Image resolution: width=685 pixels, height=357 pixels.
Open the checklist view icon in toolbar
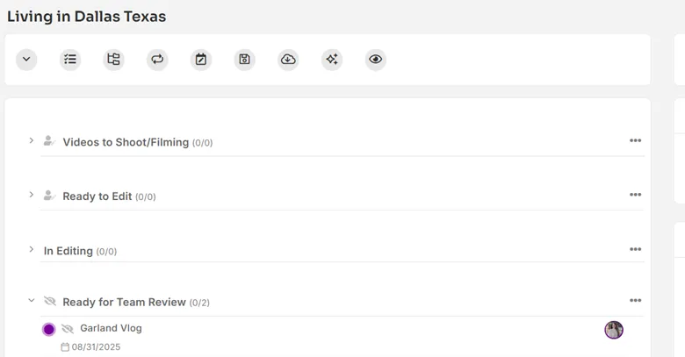click(70, 60)
